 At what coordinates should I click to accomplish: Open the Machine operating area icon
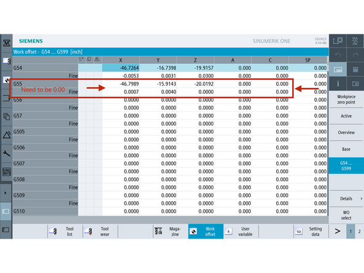point(7,43)
